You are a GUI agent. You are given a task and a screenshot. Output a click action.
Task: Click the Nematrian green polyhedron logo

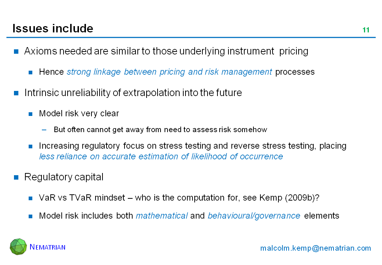point(18,247)
